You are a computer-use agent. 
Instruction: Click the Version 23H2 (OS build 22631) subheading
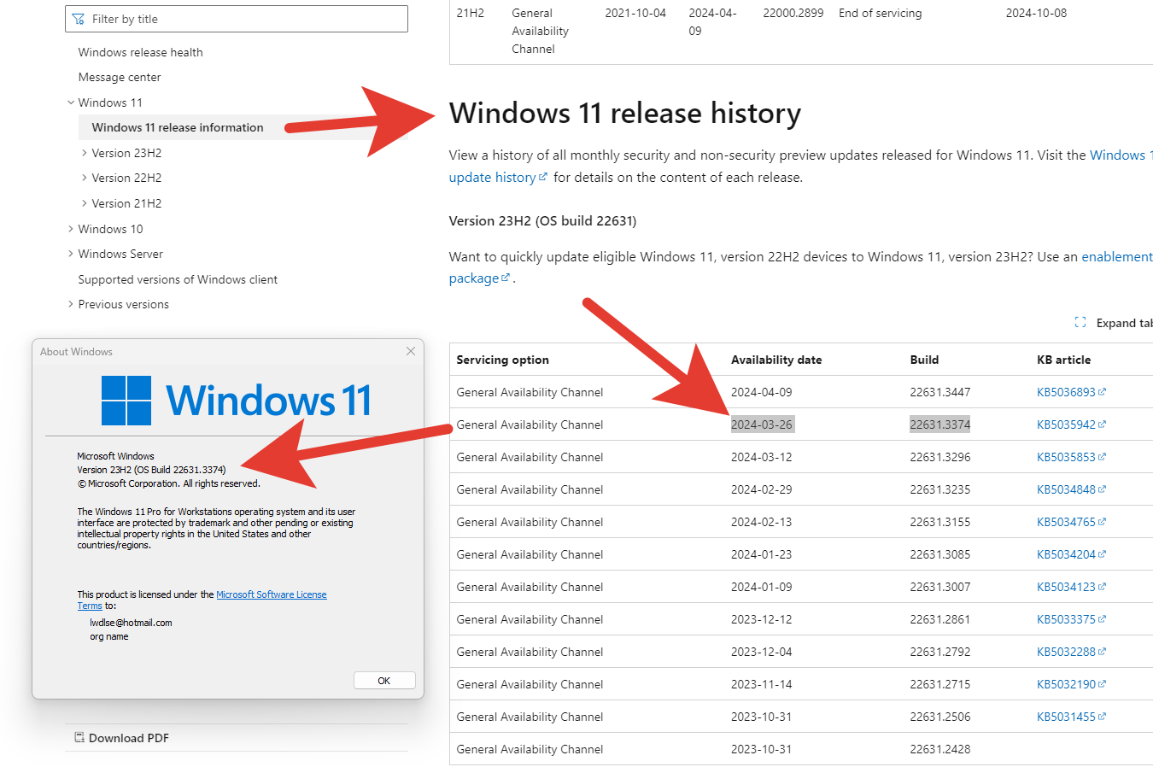coord(543,220)
